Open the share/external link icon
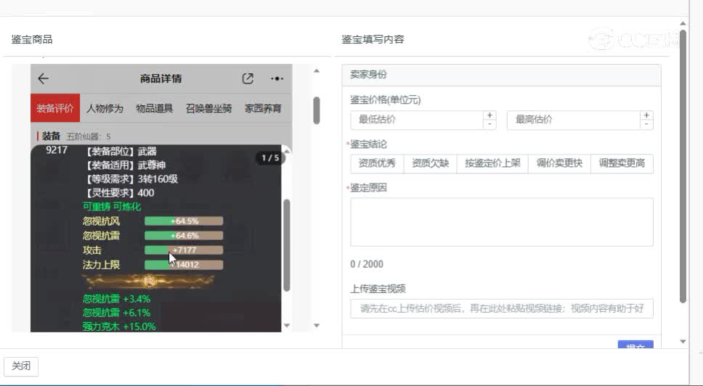Image resolution: width=703 pixels, height=386 pixels. [248, 79]
